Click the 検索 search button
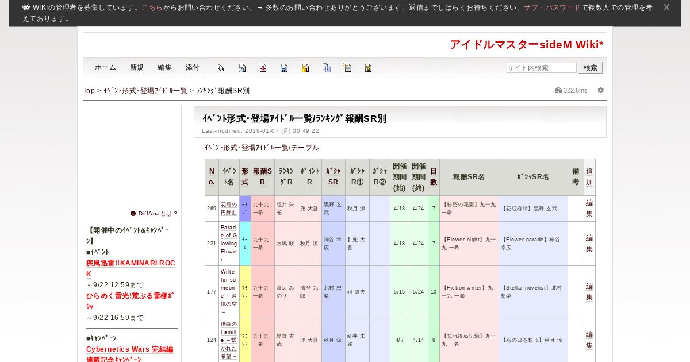The image size is (690, 362). point(591,68)
